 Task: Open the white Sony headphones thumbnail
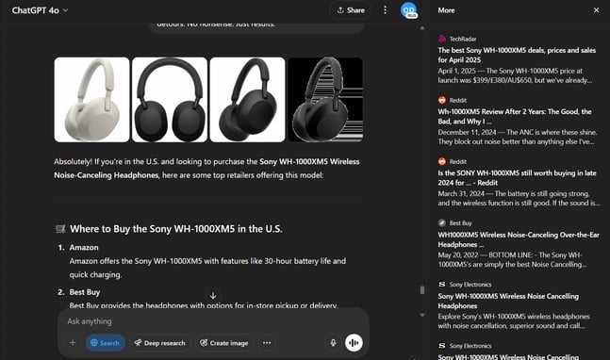pos(91,100)
